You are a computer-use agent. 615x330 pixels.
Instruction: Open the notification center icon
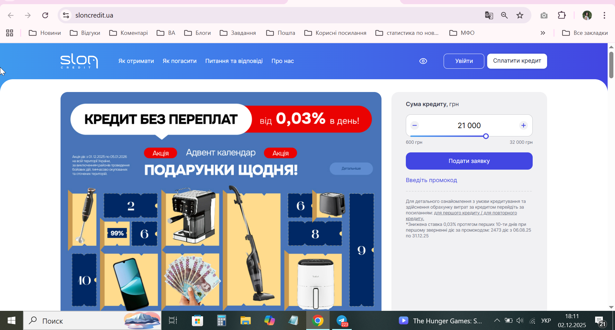(x=600, y=321)
